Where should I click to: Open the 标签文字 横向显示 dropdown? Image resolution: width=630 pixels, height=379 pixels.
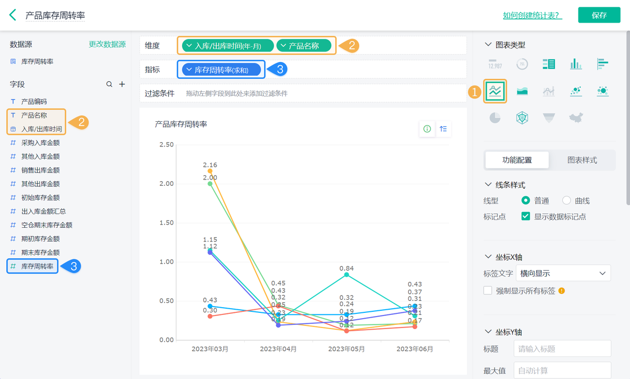(562, 273)
